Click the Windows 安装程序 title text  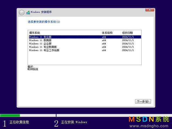[x=41, y=12]
